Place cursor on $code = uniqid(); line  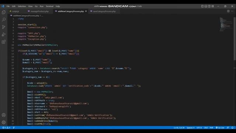(x=37, y=83)
